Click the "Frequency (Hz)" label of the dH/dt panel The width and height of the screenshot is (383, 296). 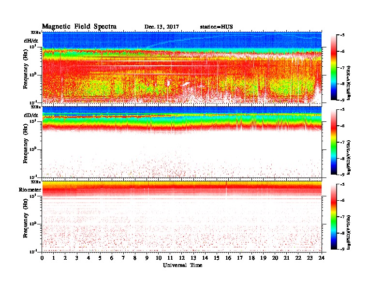coord(26,69)
